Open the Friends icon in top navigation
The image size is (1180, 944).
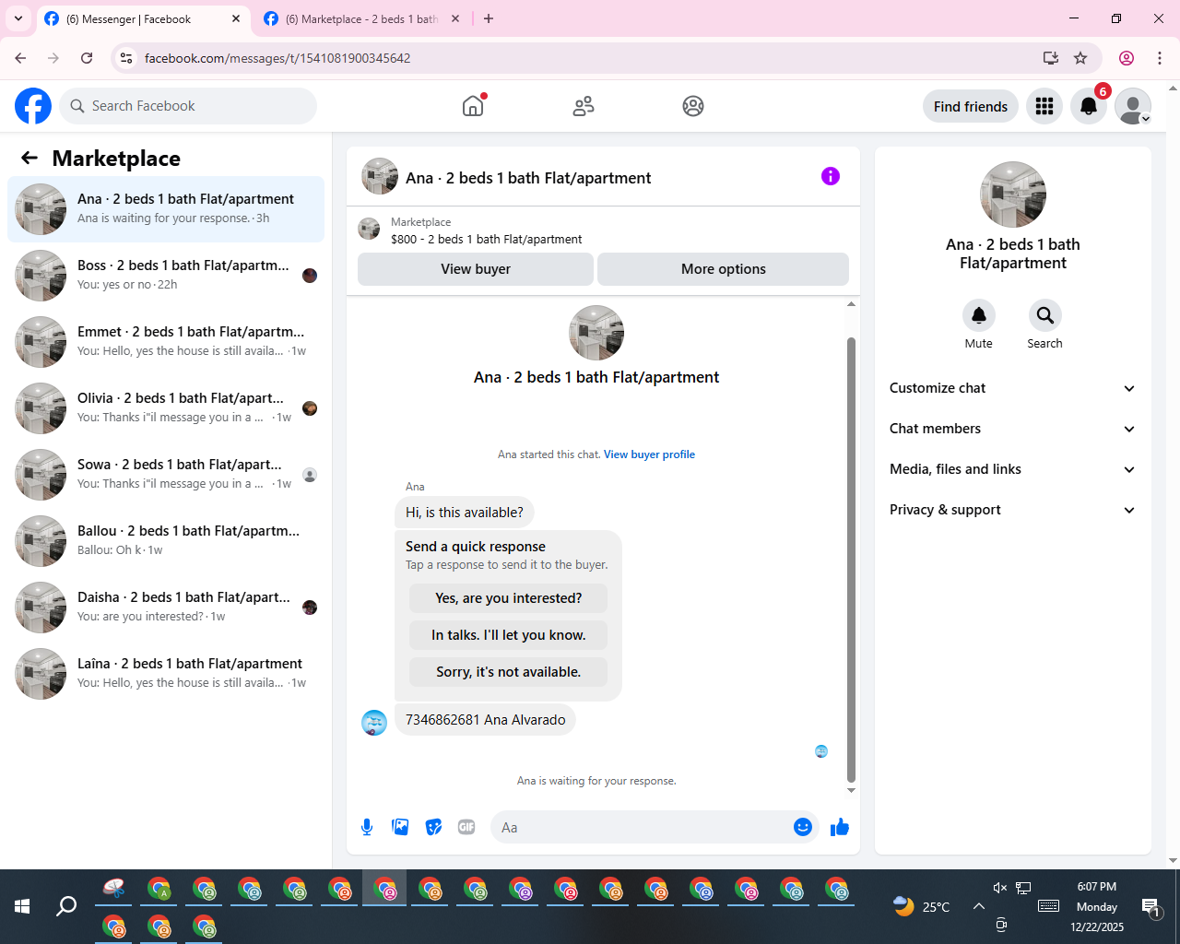(584, 106)
